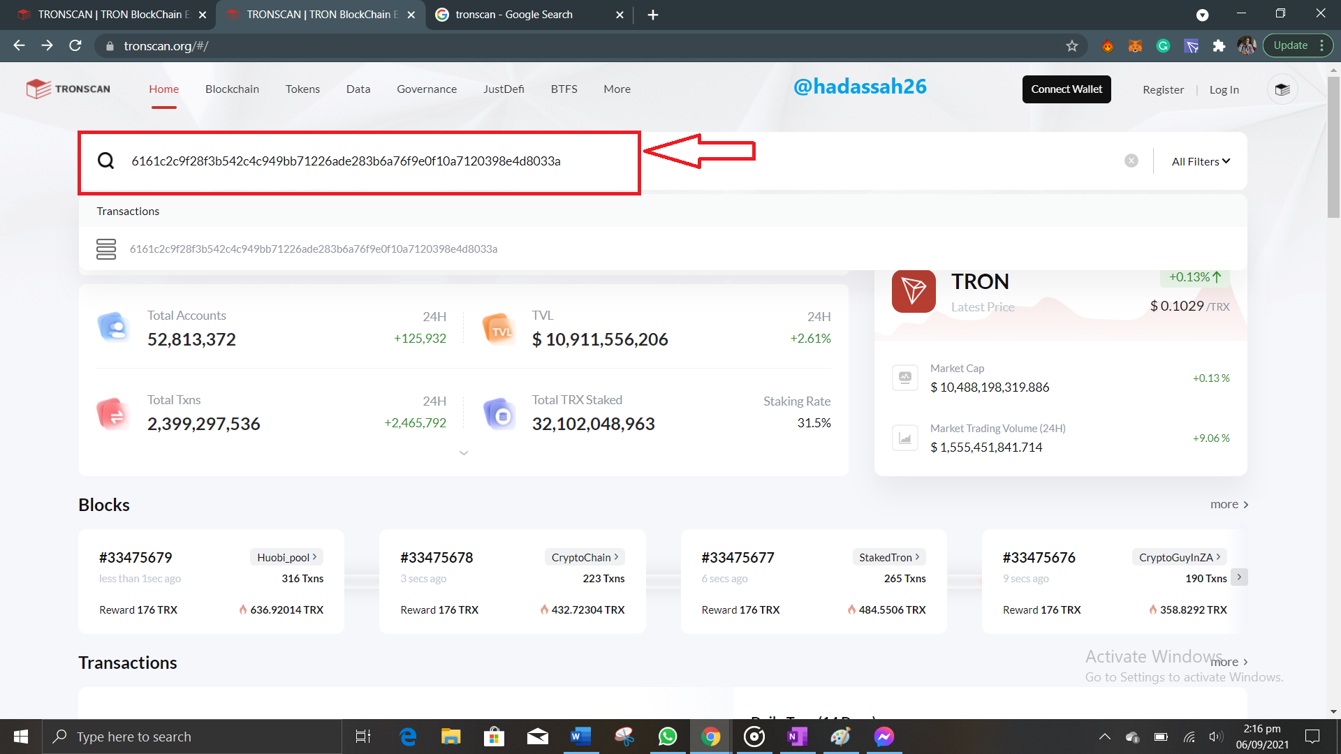The width and height of the screenshot is (1341, 754).
Task: Open the Blockchain menu
Action: (232, 89)
